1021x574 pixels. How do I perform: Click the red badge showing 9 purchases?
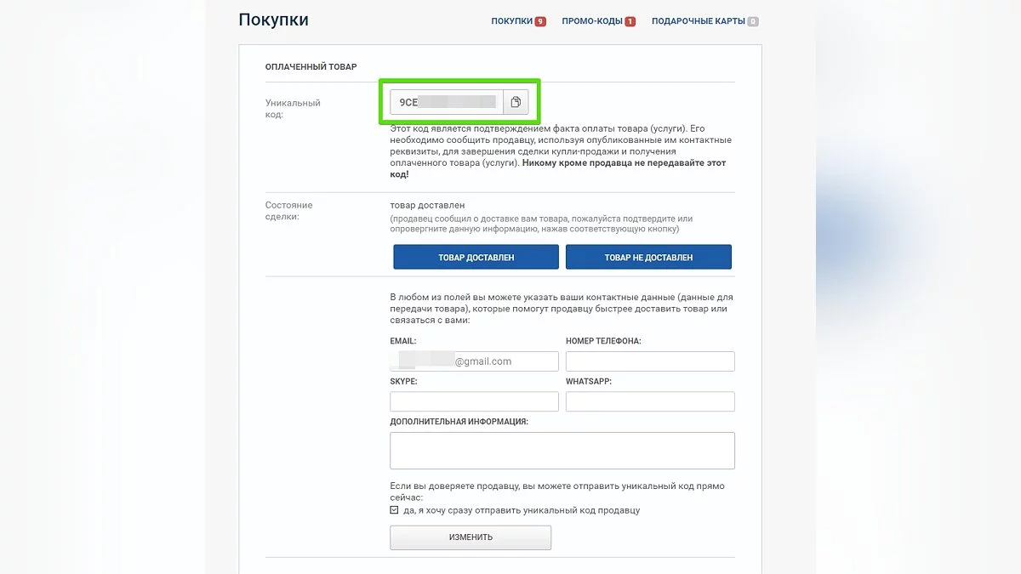540,21
